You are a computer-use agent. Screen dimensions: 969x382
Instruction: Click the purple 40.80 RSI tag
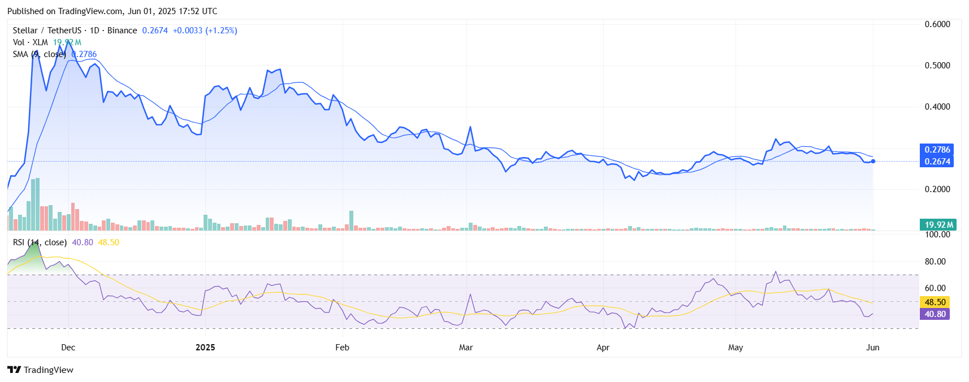tap(935, 314)
